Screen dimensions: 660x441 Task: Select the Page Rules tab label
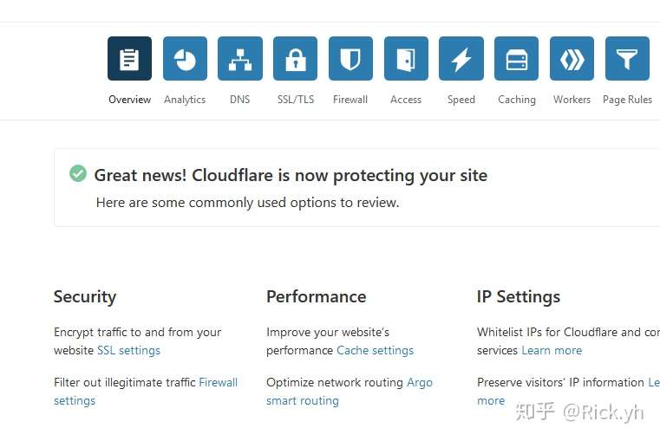pyautogui.click(x=627, y=100)
